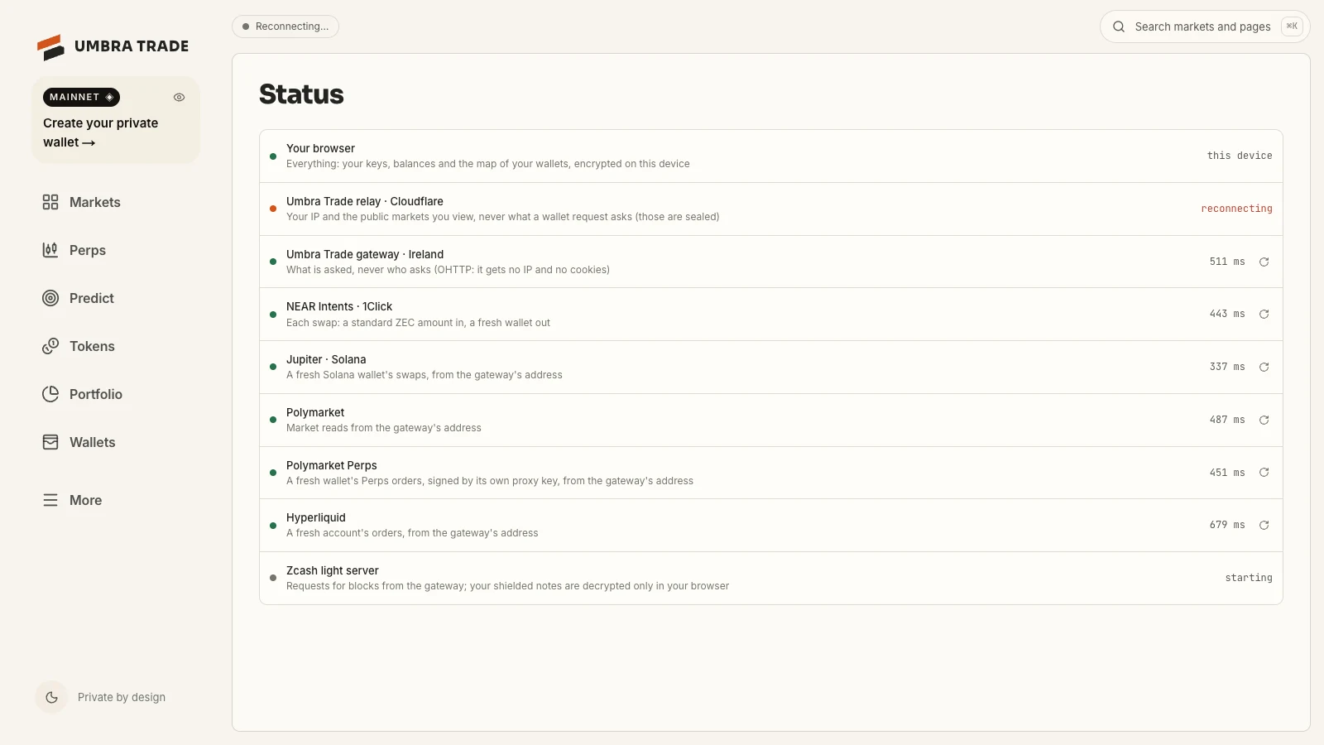Open the Markets page

coord(116,202)
